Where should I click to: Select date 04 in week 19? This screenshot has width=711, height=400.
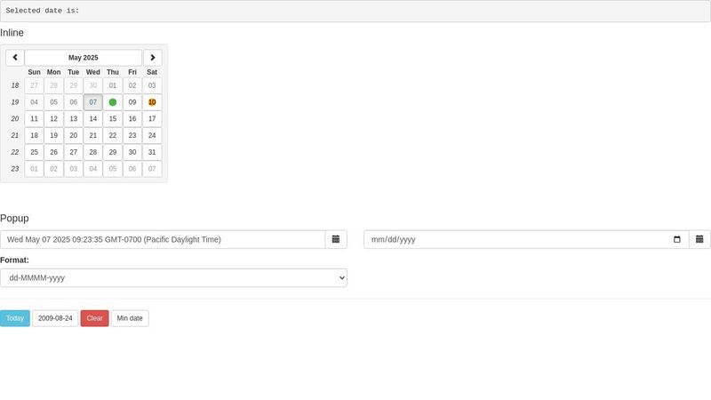pos(34,102)
